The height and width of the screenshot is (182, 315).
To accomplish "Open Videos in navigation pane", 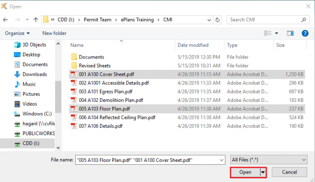I will click(26, 104).
